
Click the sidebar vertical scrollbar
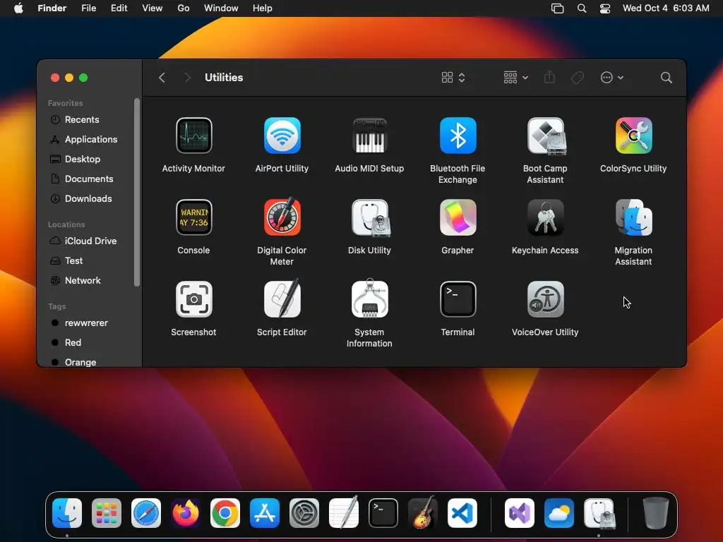pos(137,192)
